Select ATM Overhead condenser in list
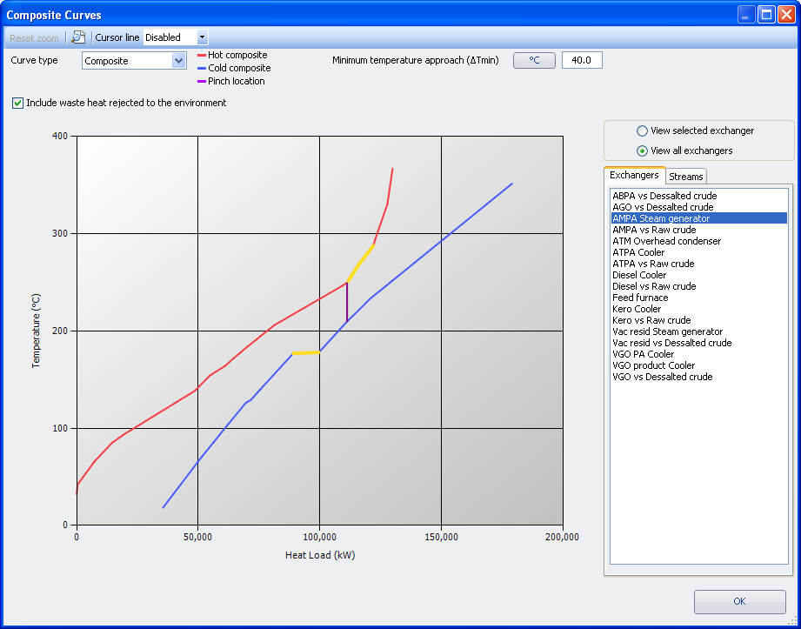 [699, 241]
